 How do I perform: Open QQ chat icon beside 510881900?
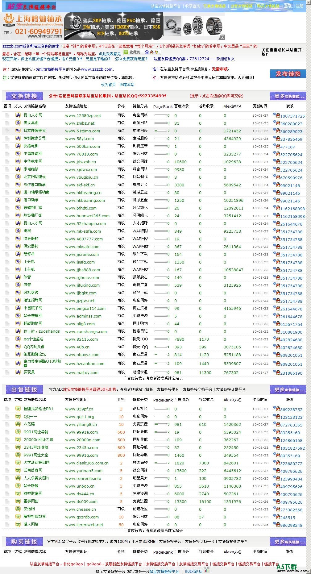click(276, 331)
